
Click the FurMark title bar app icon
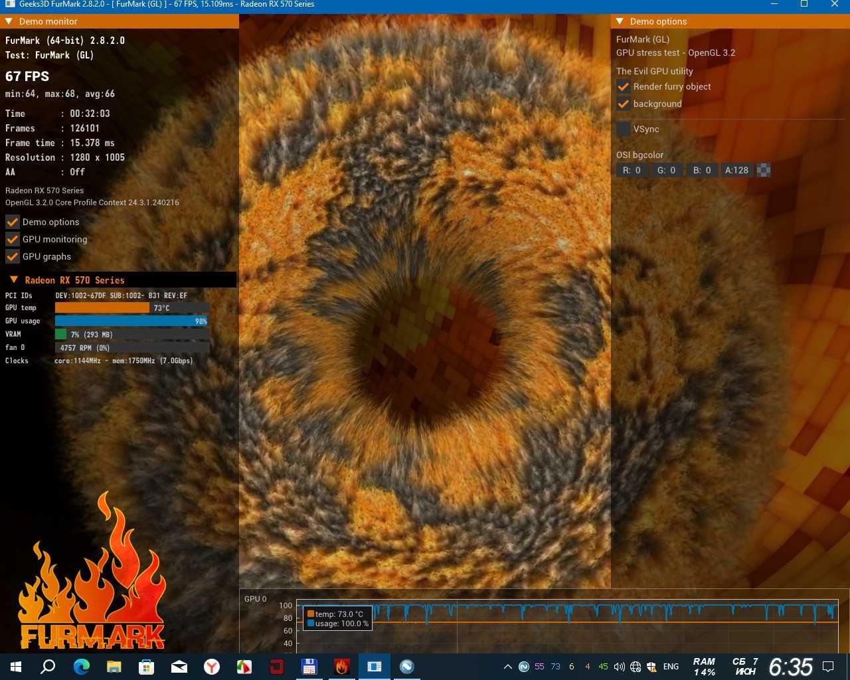(x=9, y=4)
